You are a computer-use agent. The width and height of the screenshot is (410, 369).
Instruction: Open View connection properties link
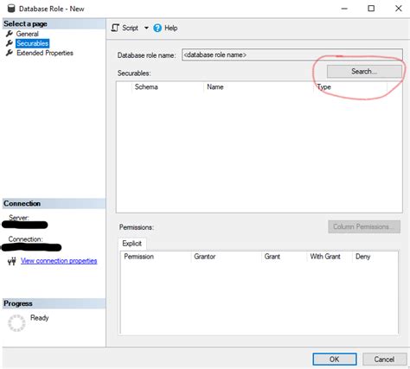click(x=59, y=261)
